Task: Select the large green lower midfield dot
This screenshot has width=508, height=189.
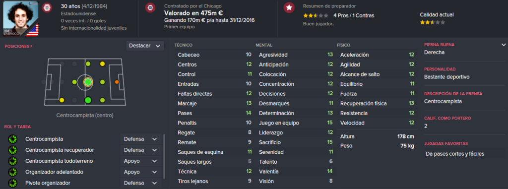Action: click(88, 100)
